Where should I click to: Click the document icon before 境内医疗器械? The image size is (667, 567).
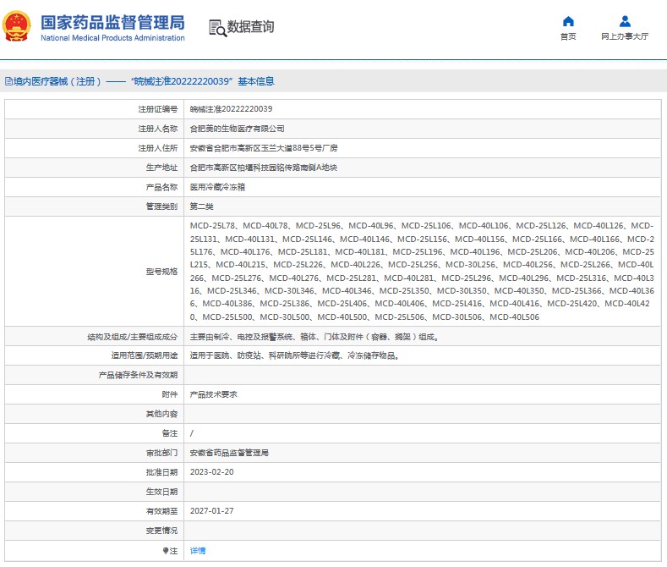point(8,81)
